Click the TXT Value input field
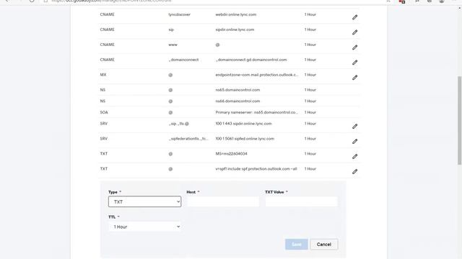Screen dimensions: 462x259 [x=301, y=201]
